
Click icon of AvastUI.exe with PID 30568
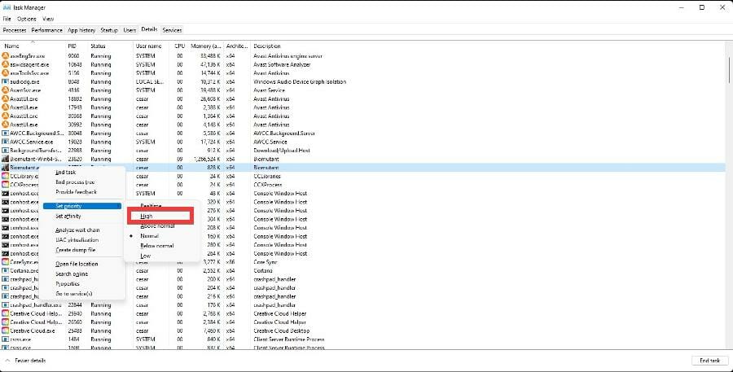click(x=6, y=116)
